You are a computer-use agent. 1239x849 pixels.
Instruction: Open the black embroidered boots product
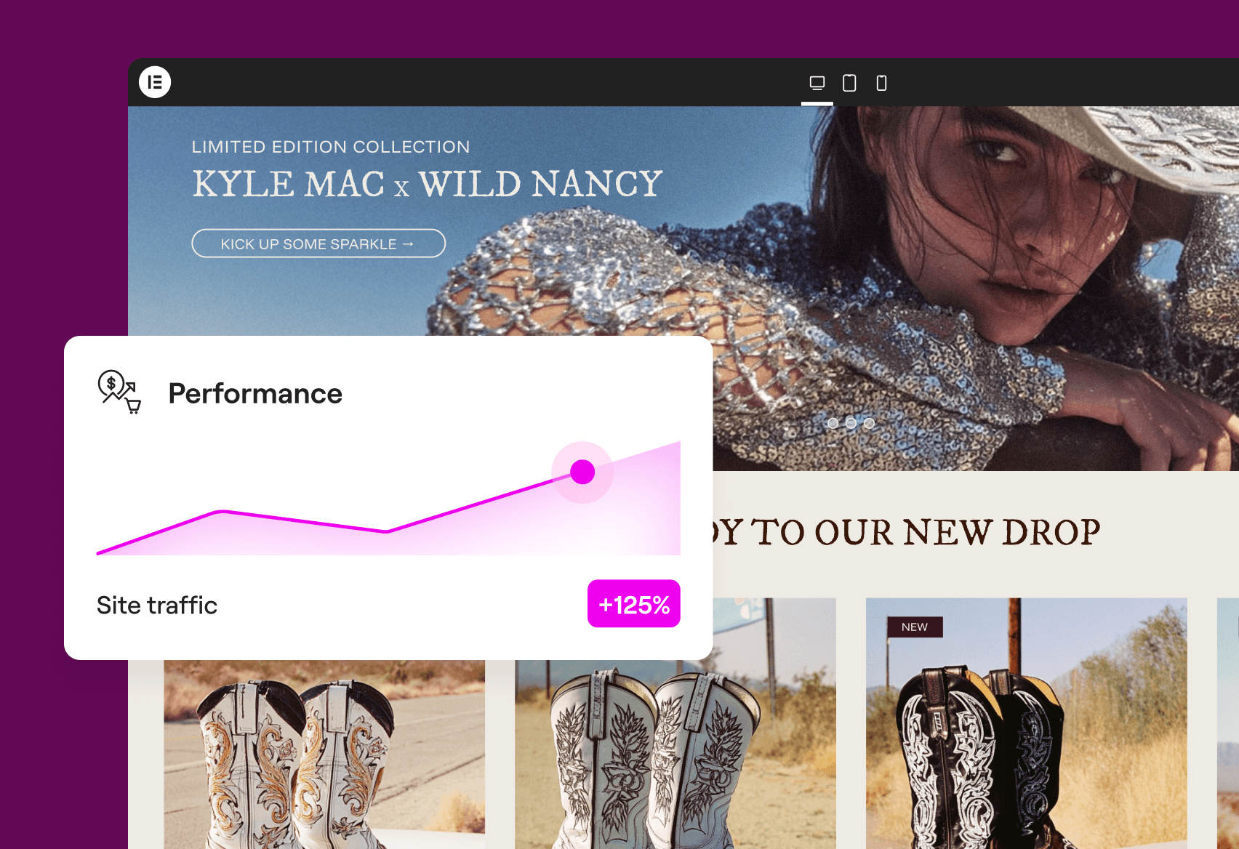pyautogui.click(x=1025, y=734)
